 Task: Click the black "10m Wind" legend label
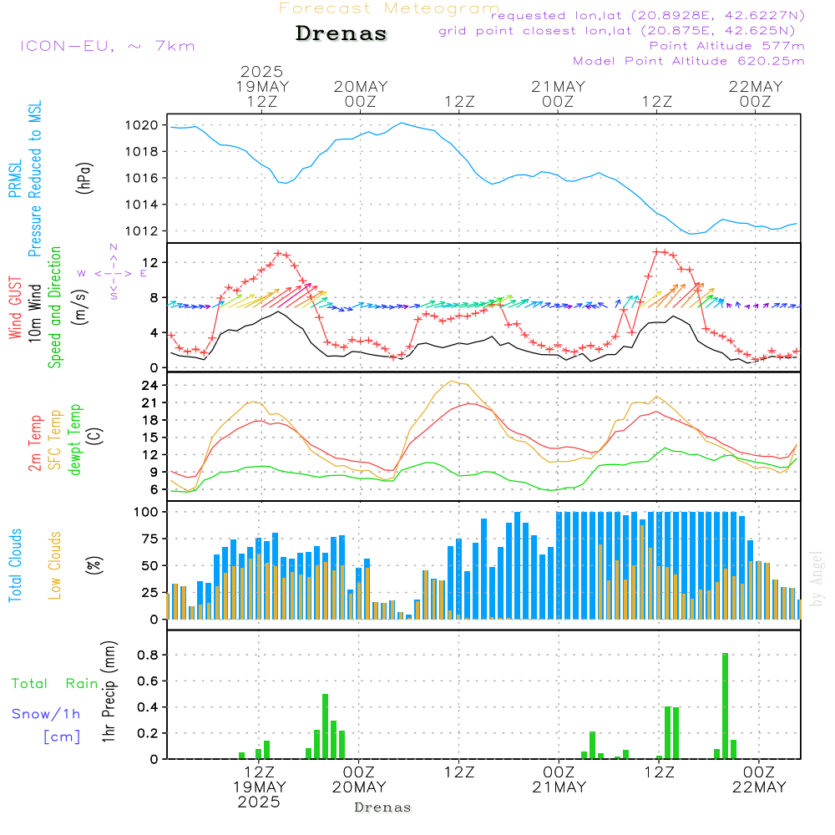[34, 312]
